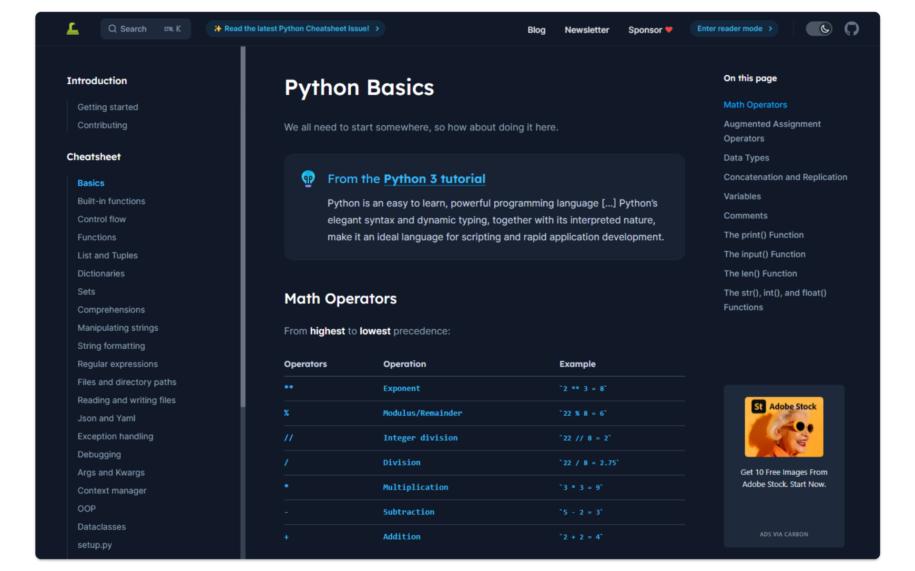Image resolution: width=915 pixels, height=571 pixels.
Task: Click the Sponsor heart icon
Action: point(669,30)
